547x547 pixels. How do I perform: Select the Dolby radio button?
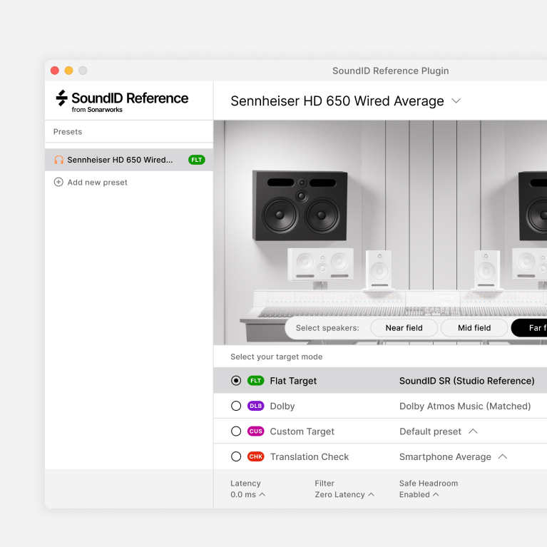click(x=236, y=407)
